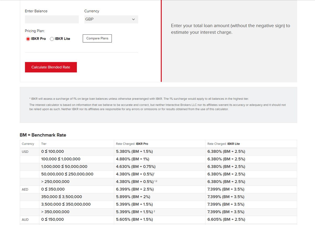Screen dimensions: 315x225
Task: Click Rate Charged: IBKR Pro column header
Action: [132, 144]
